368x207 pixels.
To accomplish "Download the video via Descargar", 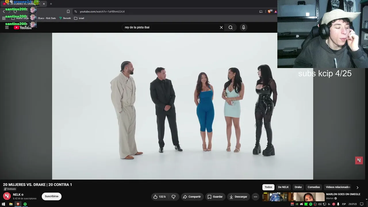I will (x=238, y=197).
